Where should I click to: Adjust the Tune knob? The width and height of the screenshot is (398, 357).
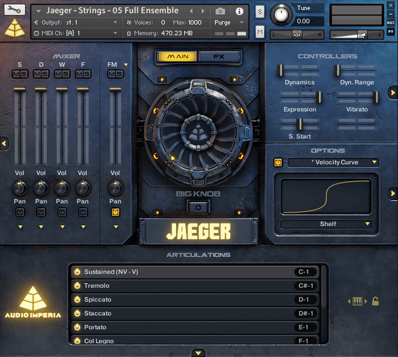(281, 15)
